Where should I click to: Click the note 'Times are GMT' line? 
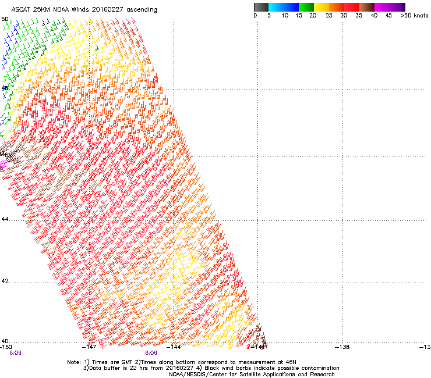tap(182, 362)
